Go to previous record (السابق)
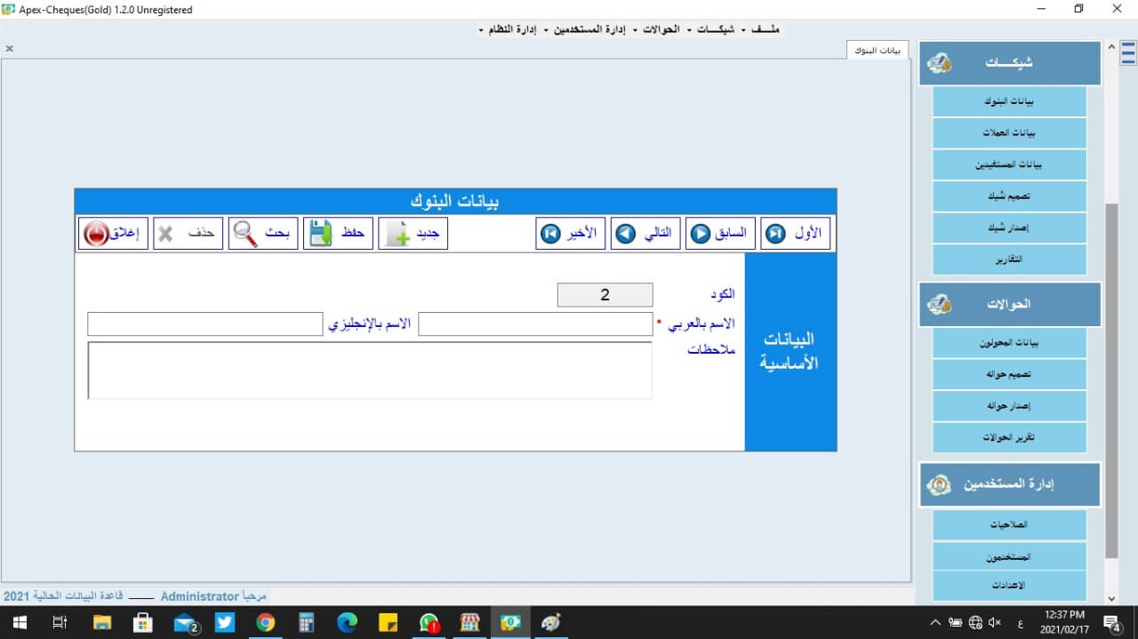Image resolution: width=1138 pixels, height=639 pixels. [720, 234]
